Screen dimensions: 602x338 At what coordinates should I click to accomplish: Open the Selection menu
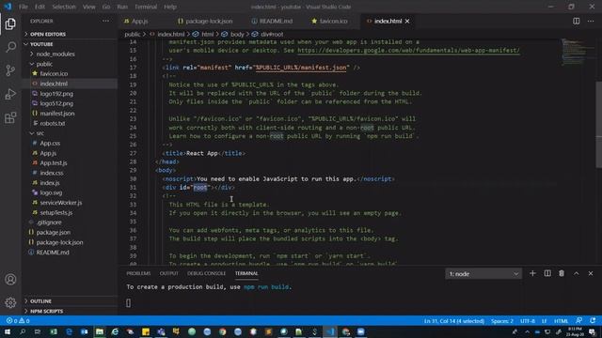coord(64,7)
